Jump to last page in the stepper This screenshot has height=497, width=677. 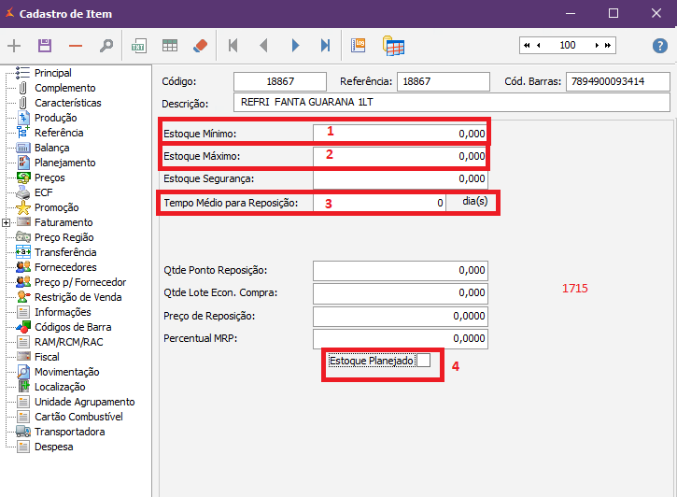(x=608, y=46)
